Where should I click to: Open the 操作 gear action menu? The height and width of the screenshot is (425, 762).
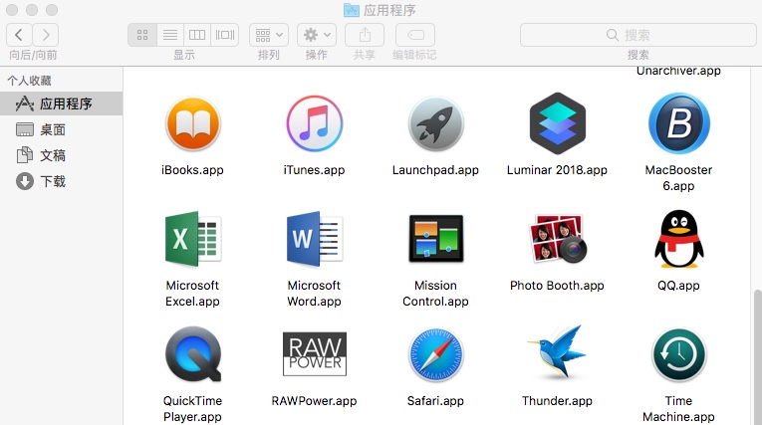(317, 35)
